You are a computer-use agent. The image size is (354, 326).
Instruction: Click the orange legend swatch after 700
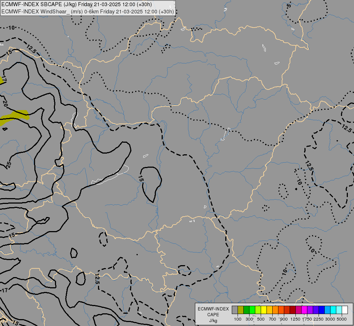pyautogui.click(x=276, y=310)
